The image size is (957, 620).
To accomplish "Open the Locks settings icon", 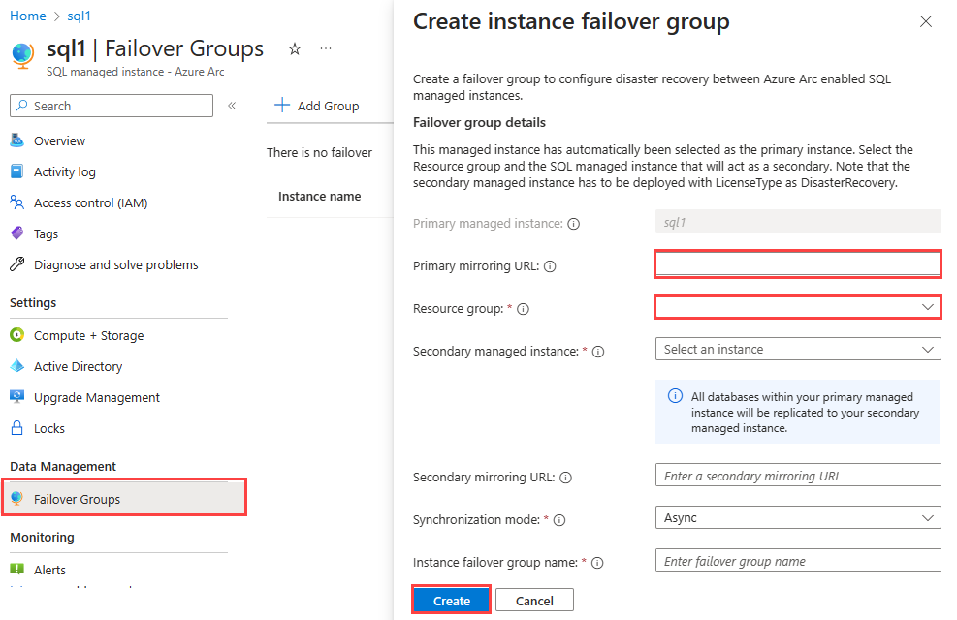I will pos(17,428).
